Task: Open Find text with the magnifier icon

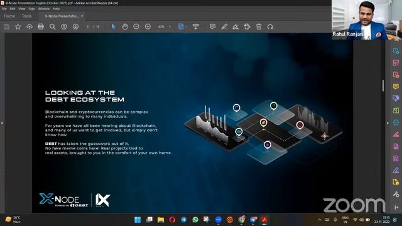Action: pos(53,26)
